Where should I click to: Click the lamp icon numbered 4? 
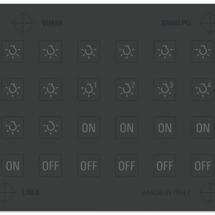203,90
